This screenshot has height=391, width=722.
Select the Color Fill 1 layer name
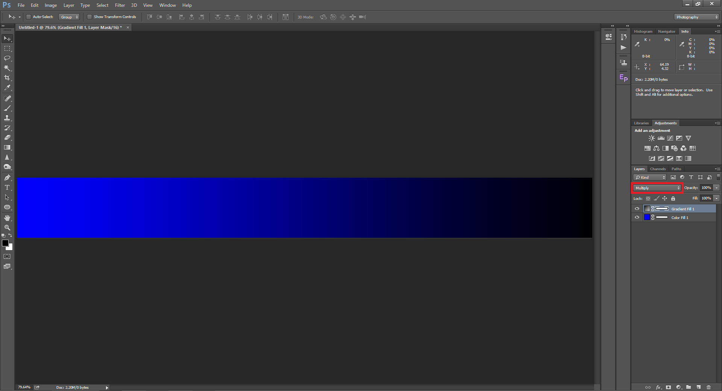point(680,218)
